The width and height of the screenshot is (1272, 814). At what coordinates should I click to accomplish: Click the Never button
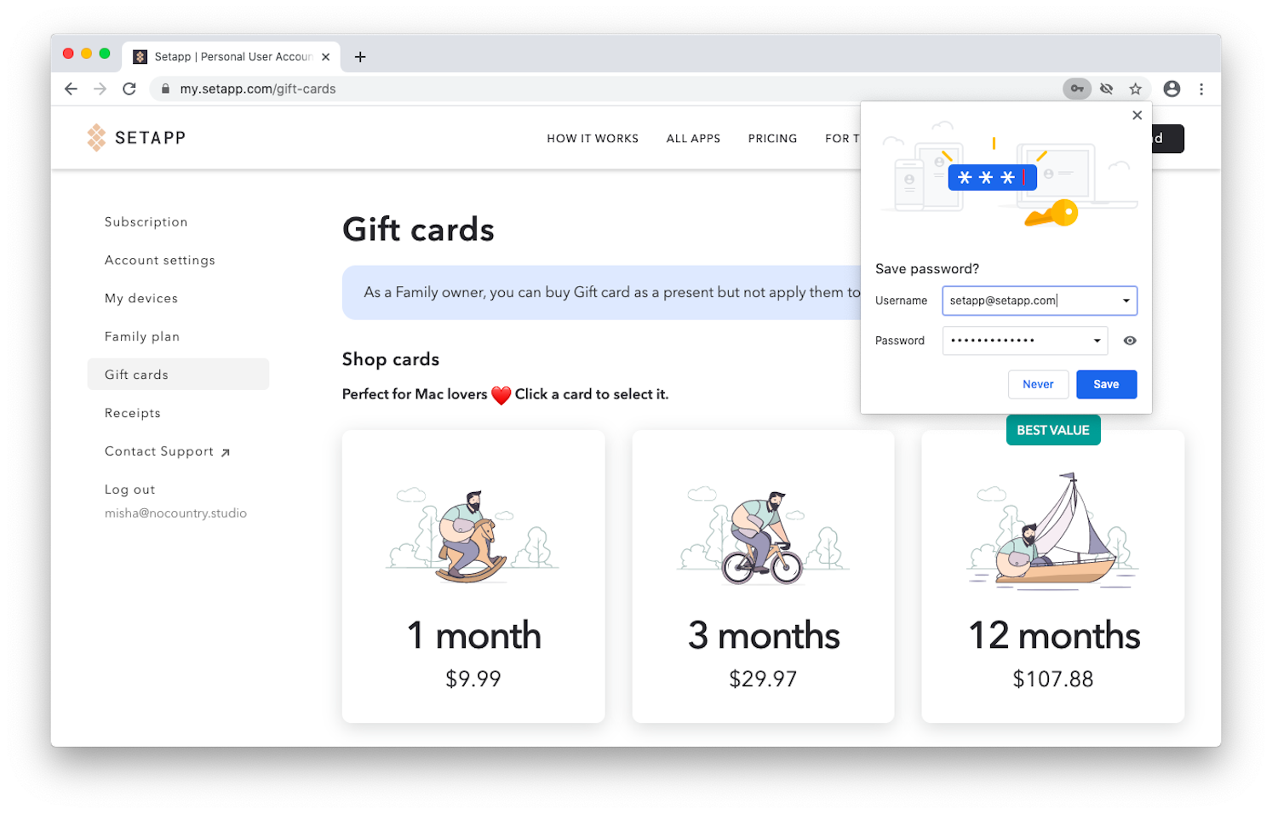1038,384
